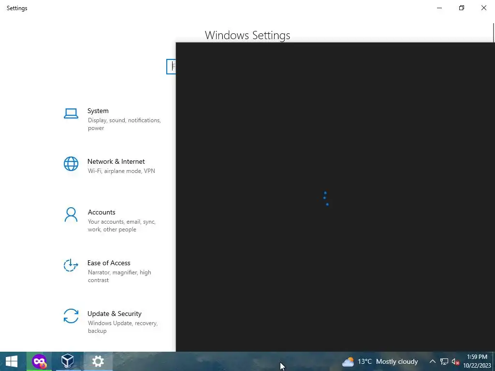Select the Settings gear taskbar icon
Viewport: 495px width, 371px height.
click(x=98, y=361)
